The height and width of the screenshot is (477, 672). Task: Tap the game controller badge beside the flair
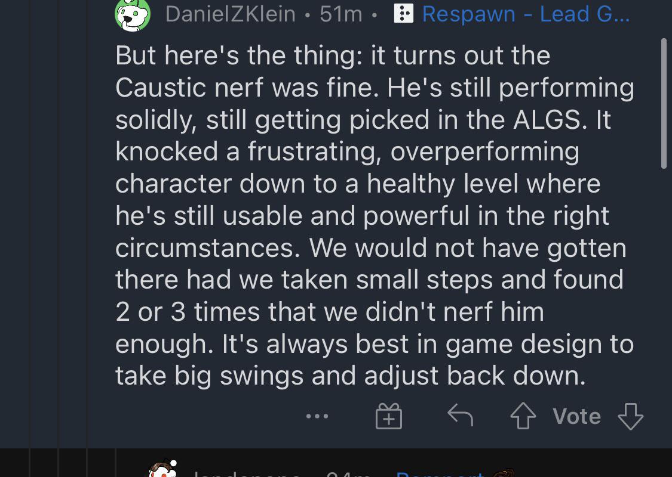click(x=404, y=13)
